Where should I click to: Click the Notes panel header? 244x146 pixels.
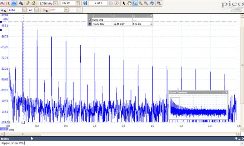(x=122, y=139)
